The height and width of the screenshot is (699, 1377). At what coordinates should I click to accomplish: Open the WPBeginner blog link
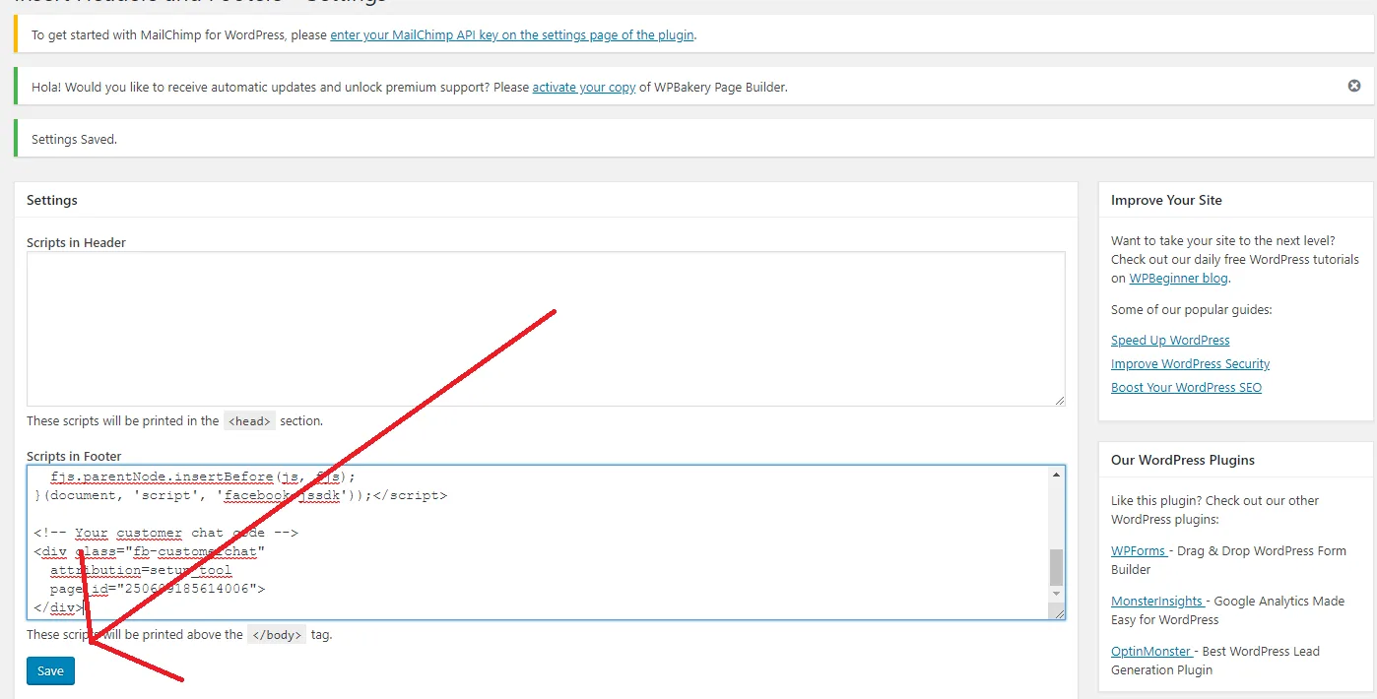tap(1178, 279)
